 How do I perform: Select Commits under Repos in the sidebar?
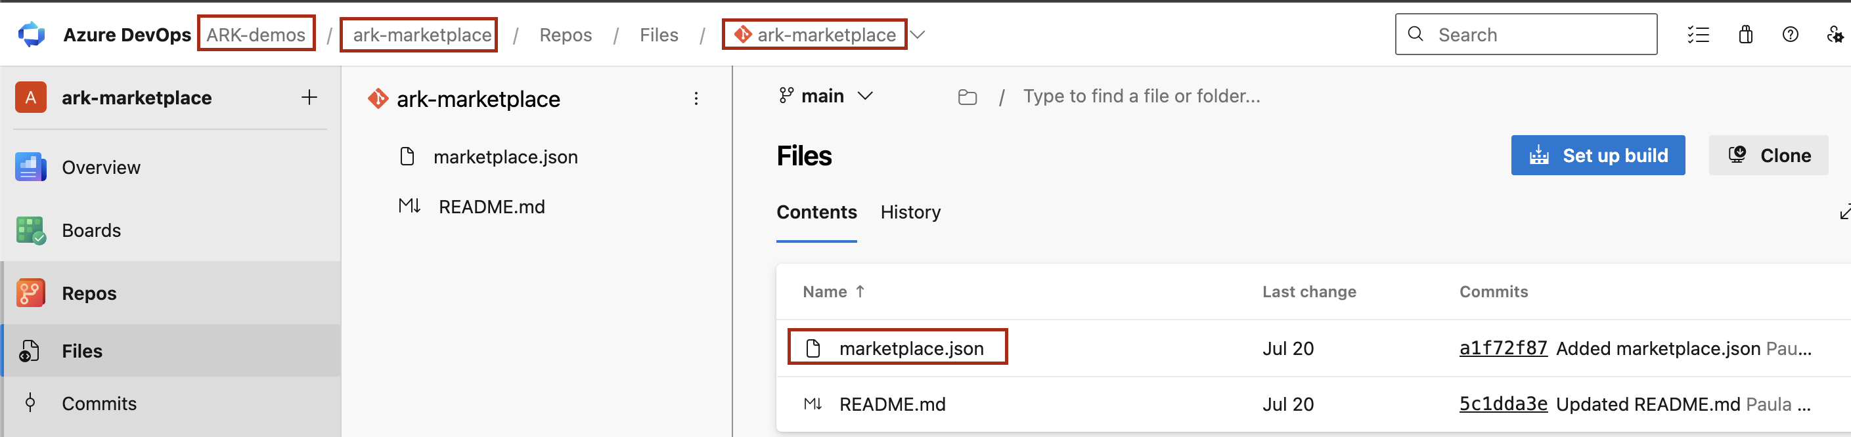(170, 404)
